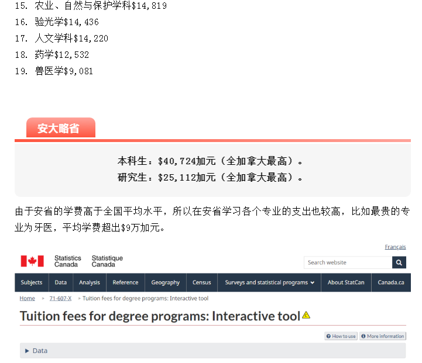Open the Census menu item

202,282
